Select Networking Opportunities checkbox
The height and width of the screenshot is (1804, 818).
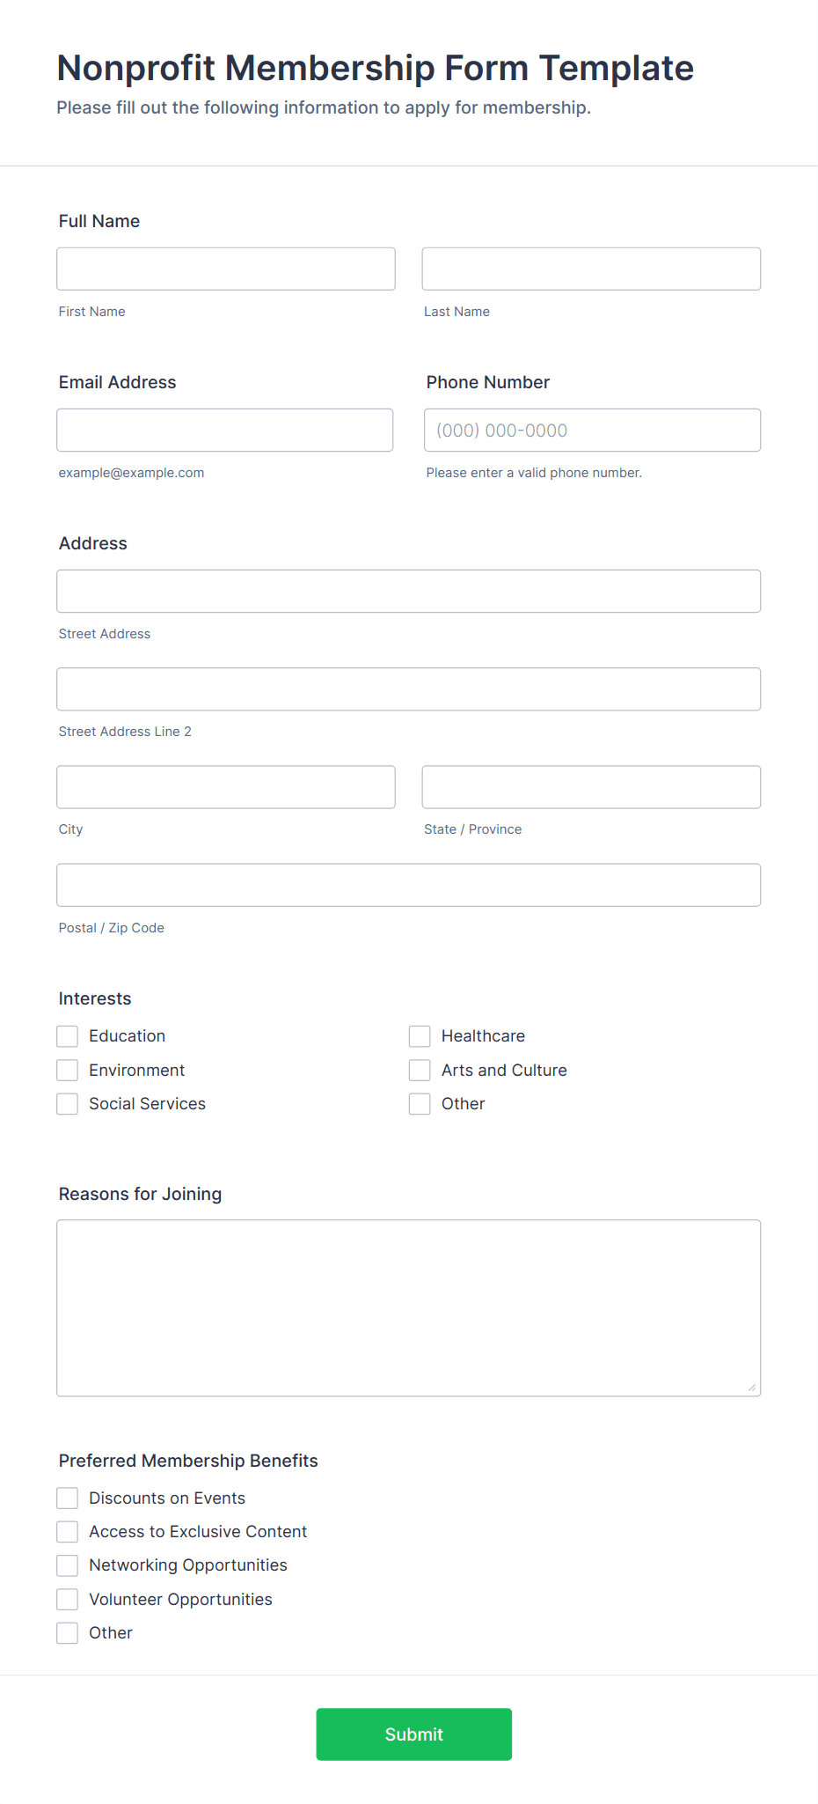coord(67,1565)
